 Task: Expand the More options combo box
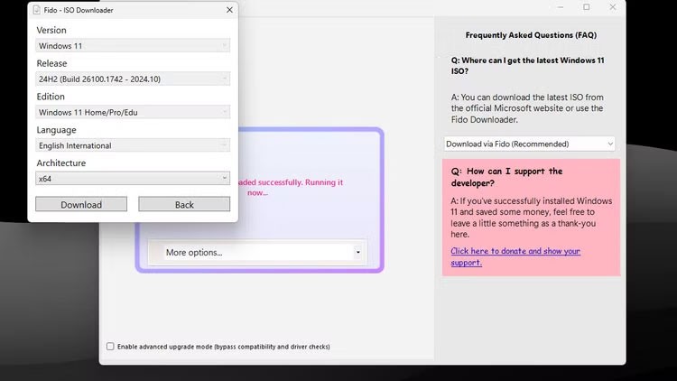pos(263,252)
